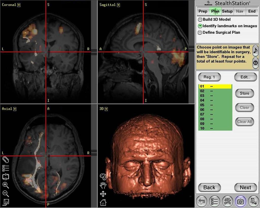Viewport: 260px width, 208px height.
Task: Reset 3D view with the home icon
Action: click(x=103, y=202)
